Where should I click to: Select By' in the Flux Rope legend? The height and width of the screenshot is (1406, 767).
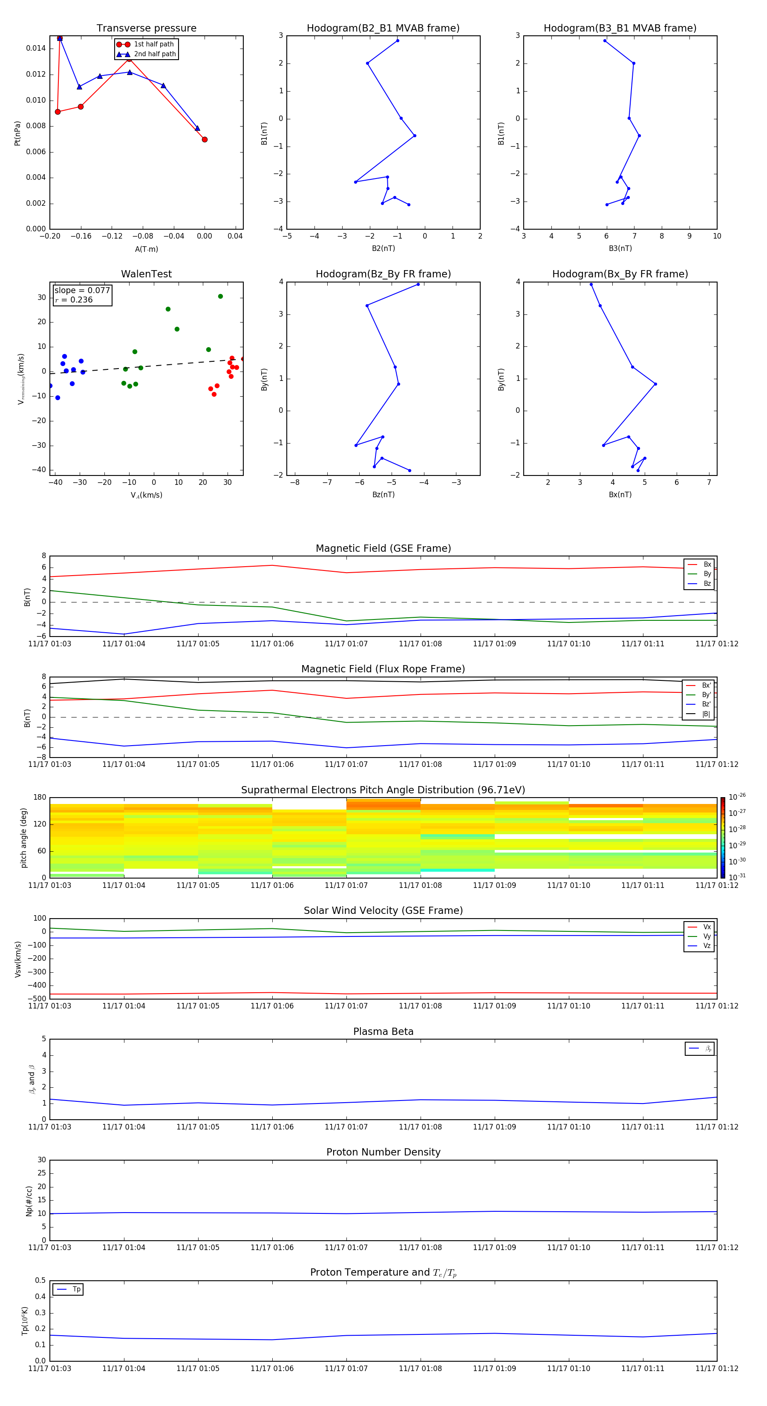pos(699,695)
